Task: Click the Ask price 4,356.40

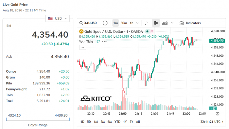Action: pos(60,57)
